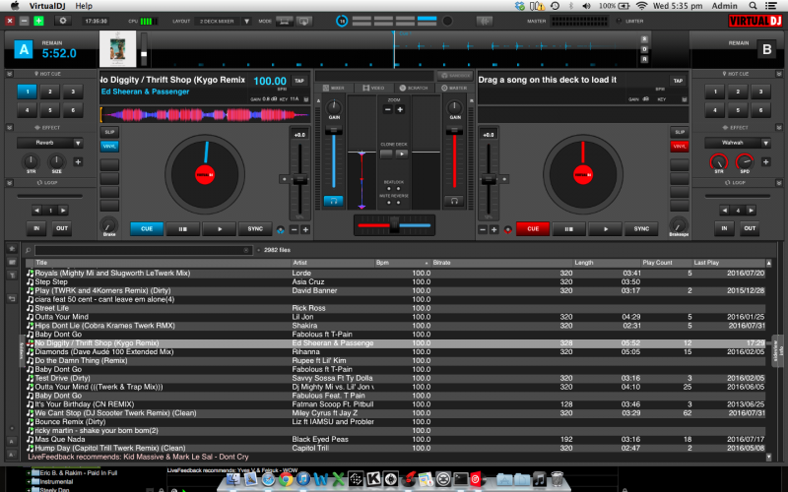This screenshot has height=492, width=788.
Task: Click the deck B CUE button
Action: (533, 229)
